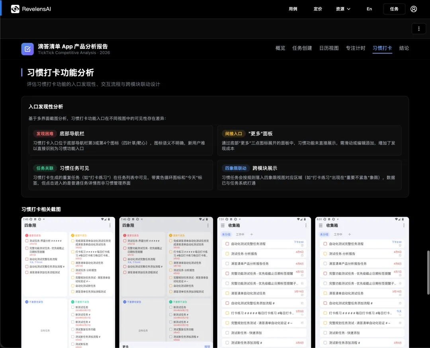
Task: Open the user account profile icon
Action: [x=414, y=9]
